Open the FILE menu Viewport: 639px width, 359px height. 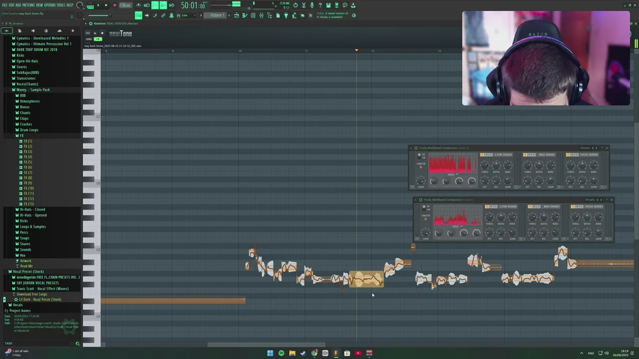point(4,5)
